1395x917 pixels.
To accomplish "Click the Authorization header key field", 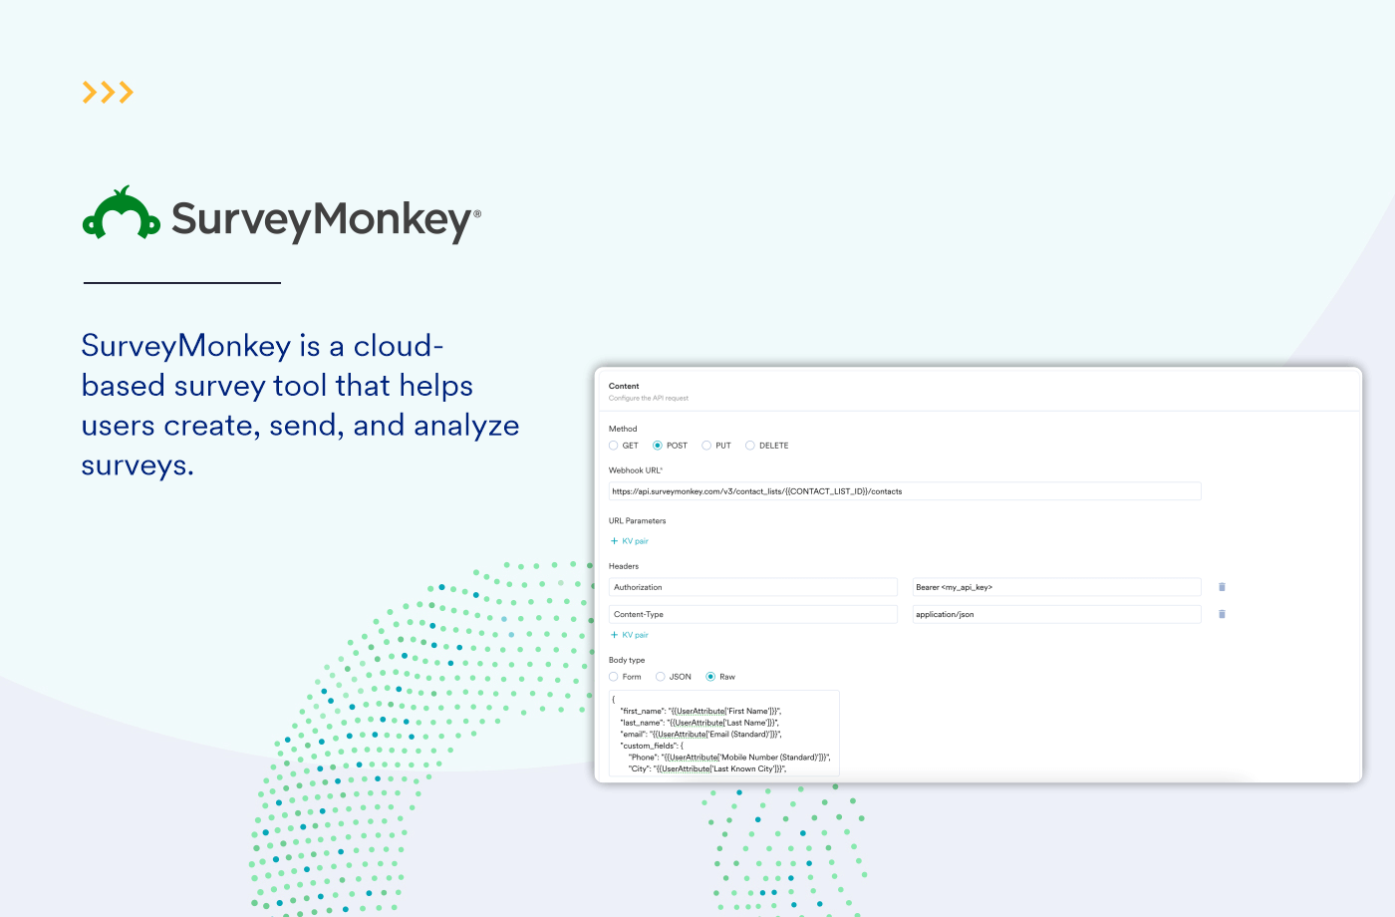I will coord(753,587).
